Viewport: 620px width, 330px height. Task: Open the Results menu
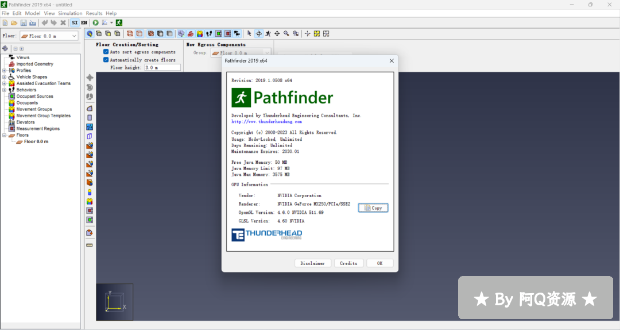click(x=94, y=13)
